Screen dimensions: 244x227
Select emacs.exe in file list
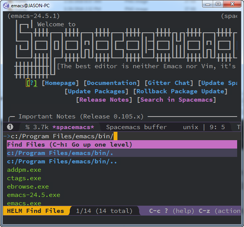24,203
